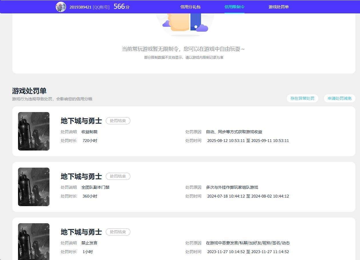Click the message 当前常玩游戏暂无限制令
The height and width of the screenshot is (260, 360).
pos(183,49)
